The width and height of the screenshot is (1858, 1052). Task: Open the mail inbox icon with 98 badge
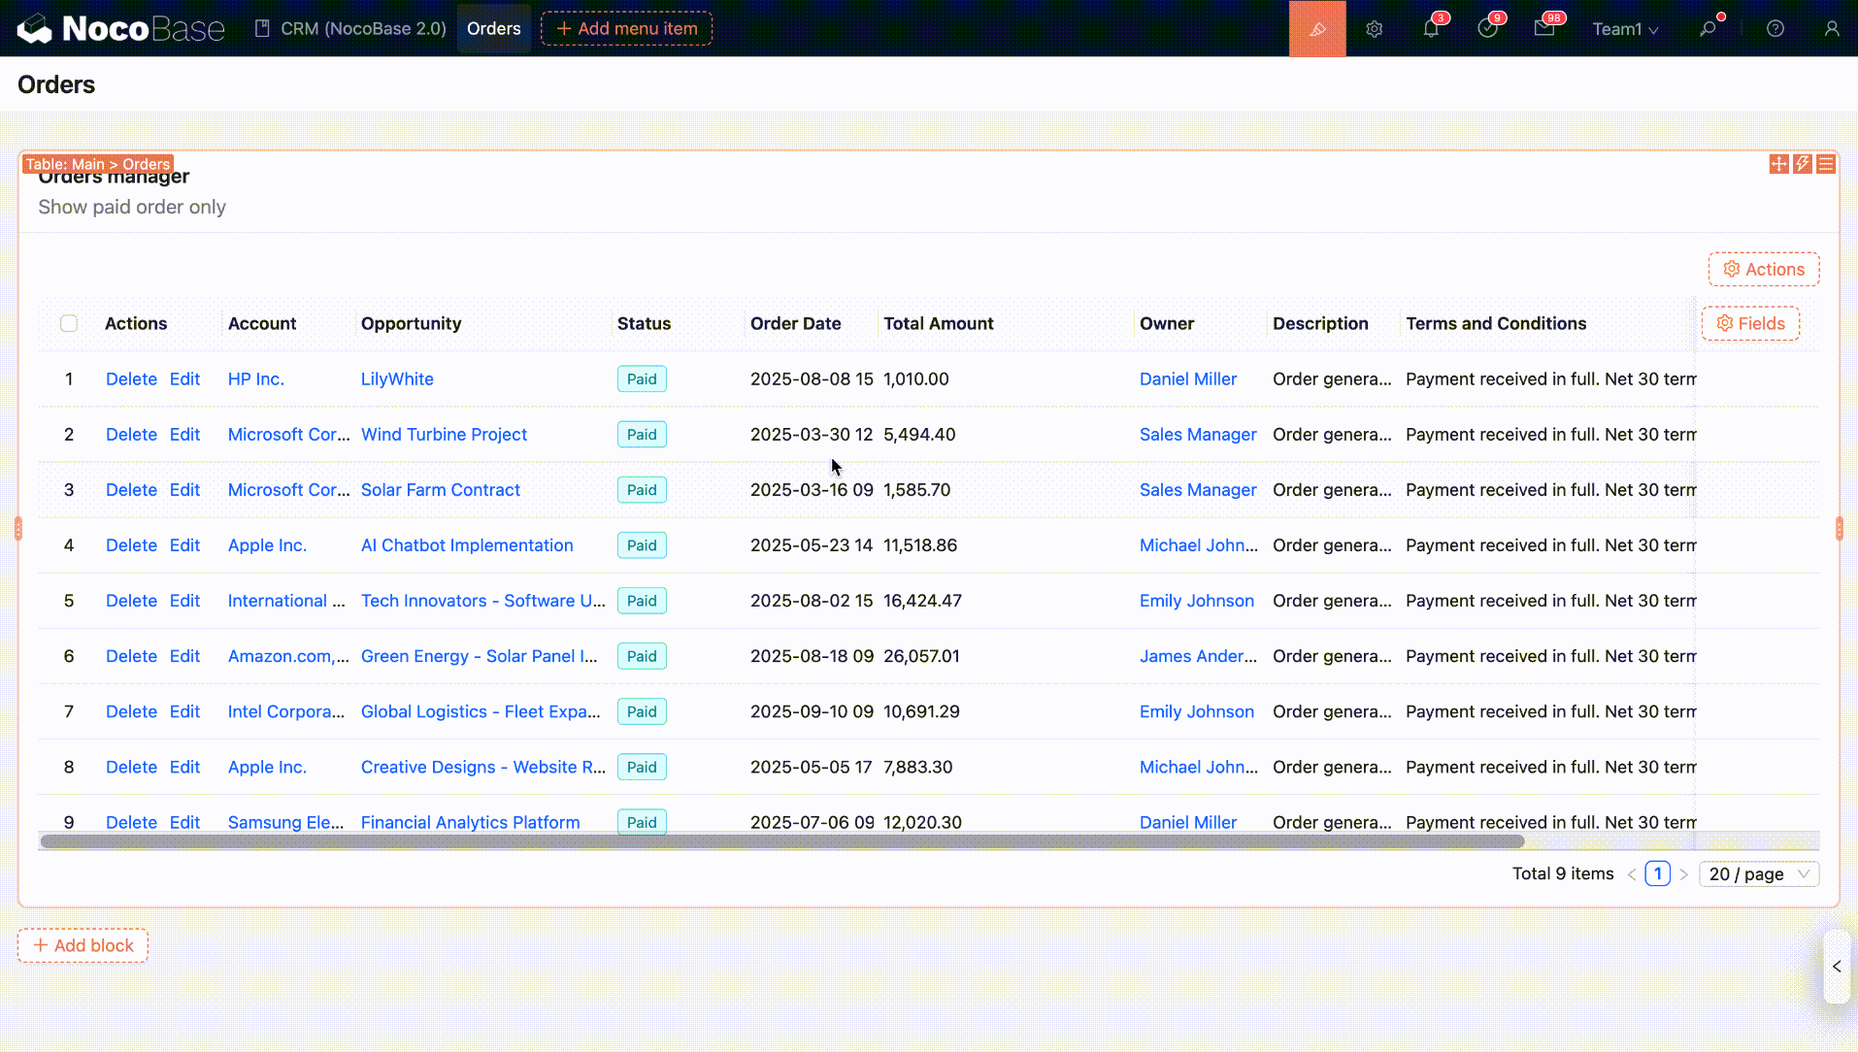click(1544, 29)
